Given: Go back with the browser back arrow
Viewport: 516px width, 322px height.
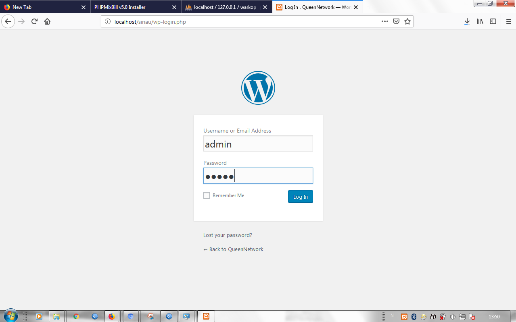Looking at the screenshot, I should (x=8, y=21).
